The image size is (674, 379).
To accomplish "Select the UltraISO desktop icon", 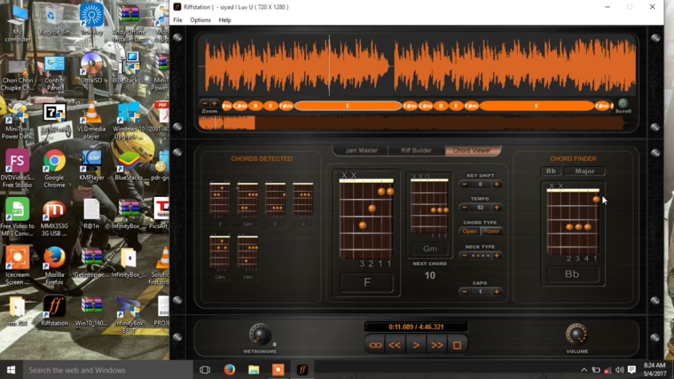I will click(x=92, y=68).
